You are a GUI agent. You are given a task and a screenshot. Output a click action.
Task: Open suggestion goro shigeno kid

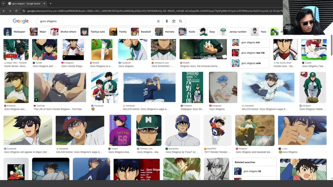[250, 42]
